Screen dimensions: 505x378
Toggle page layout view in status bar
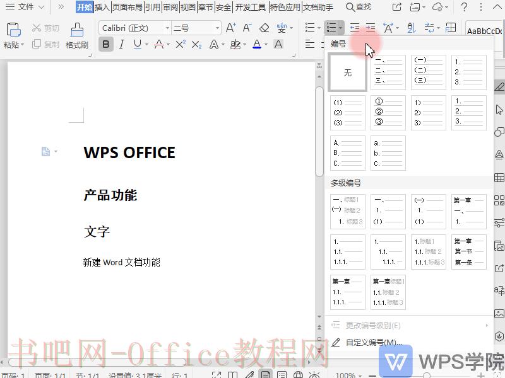click(266, 374)
